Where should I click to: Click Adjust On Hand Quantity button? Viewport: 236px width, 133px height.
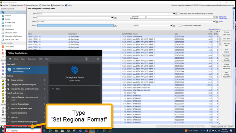click(x=226, y=58)
